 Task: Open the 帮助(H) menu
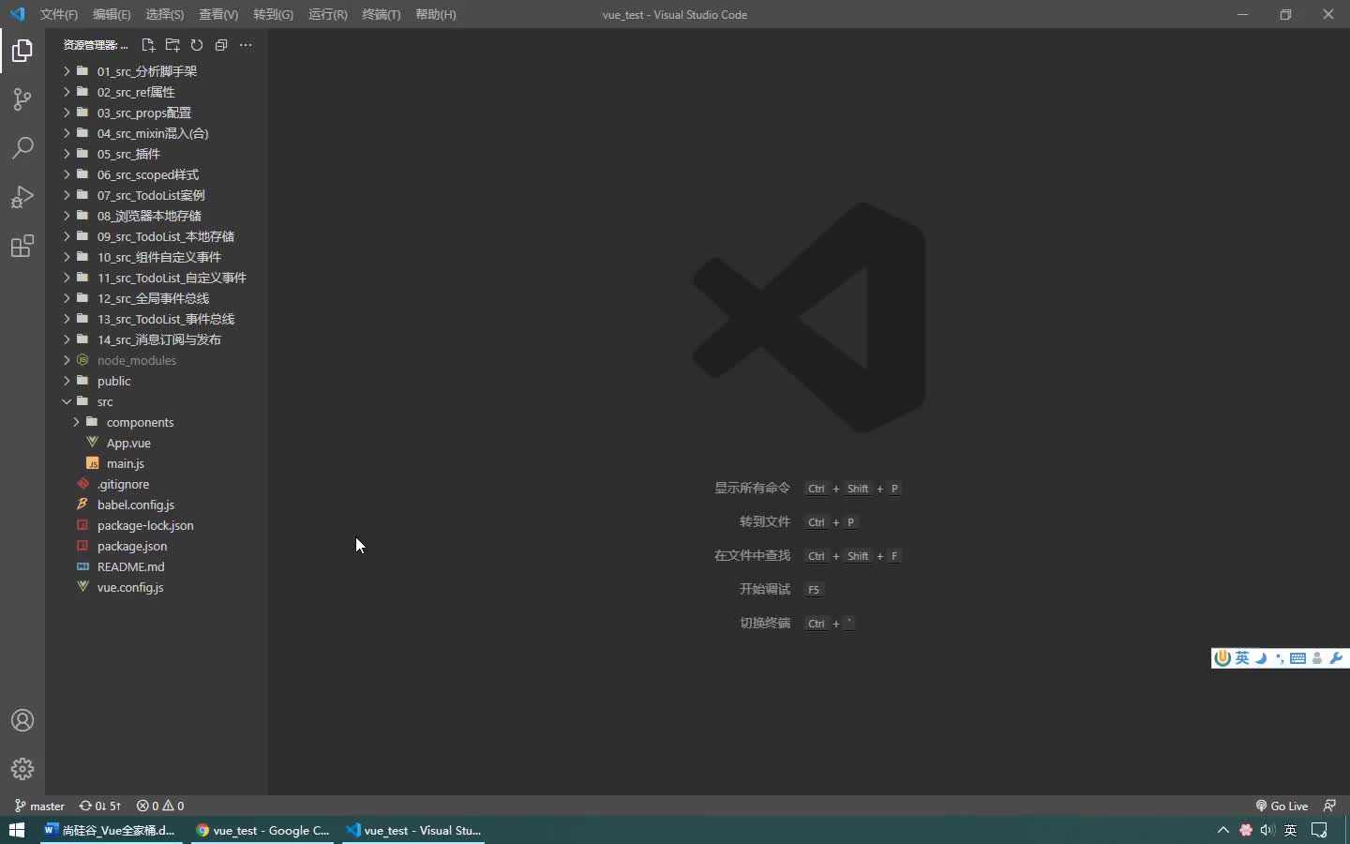[x=435, y=14]
